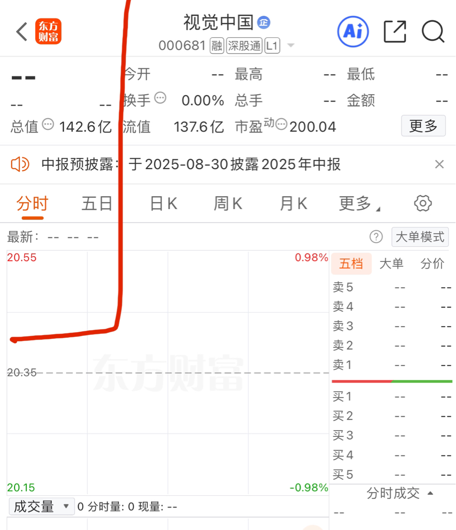This screenshot has width=456, height=530.
Task: Select the 分价 tab
Action: click(432, 263)
